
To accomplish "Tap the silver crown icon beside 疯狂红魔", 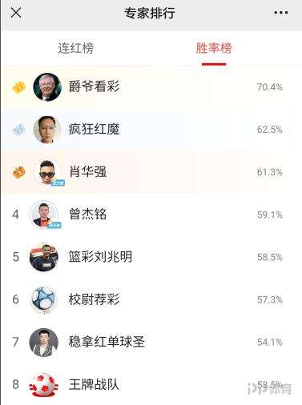I will click(19, 130).
